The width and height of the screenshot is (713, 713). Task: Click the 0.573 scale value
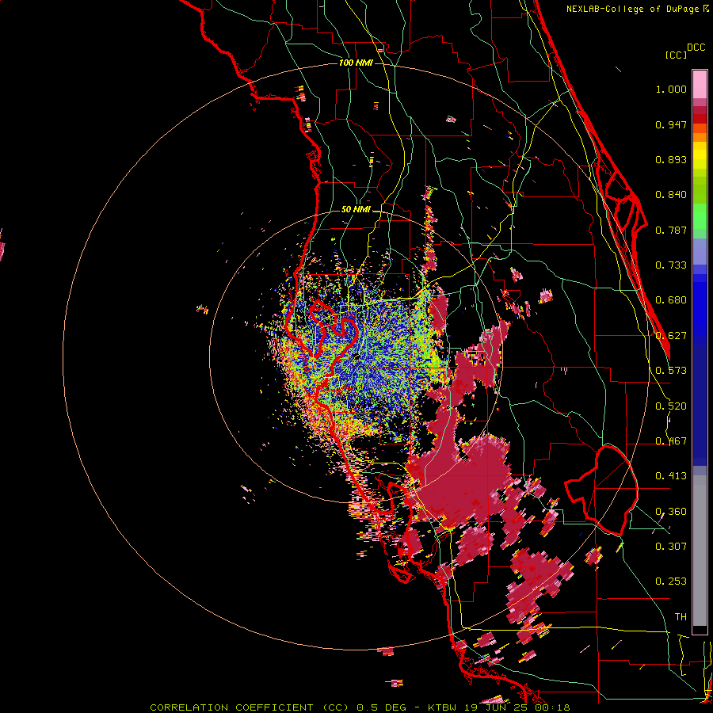(x=671, y=371)
